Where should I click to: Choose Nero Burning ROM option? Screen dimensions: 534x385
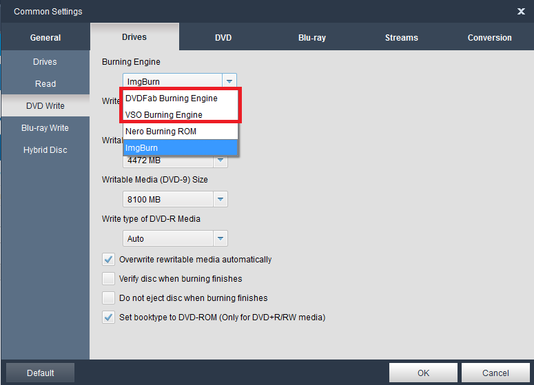tap(180, 132)
